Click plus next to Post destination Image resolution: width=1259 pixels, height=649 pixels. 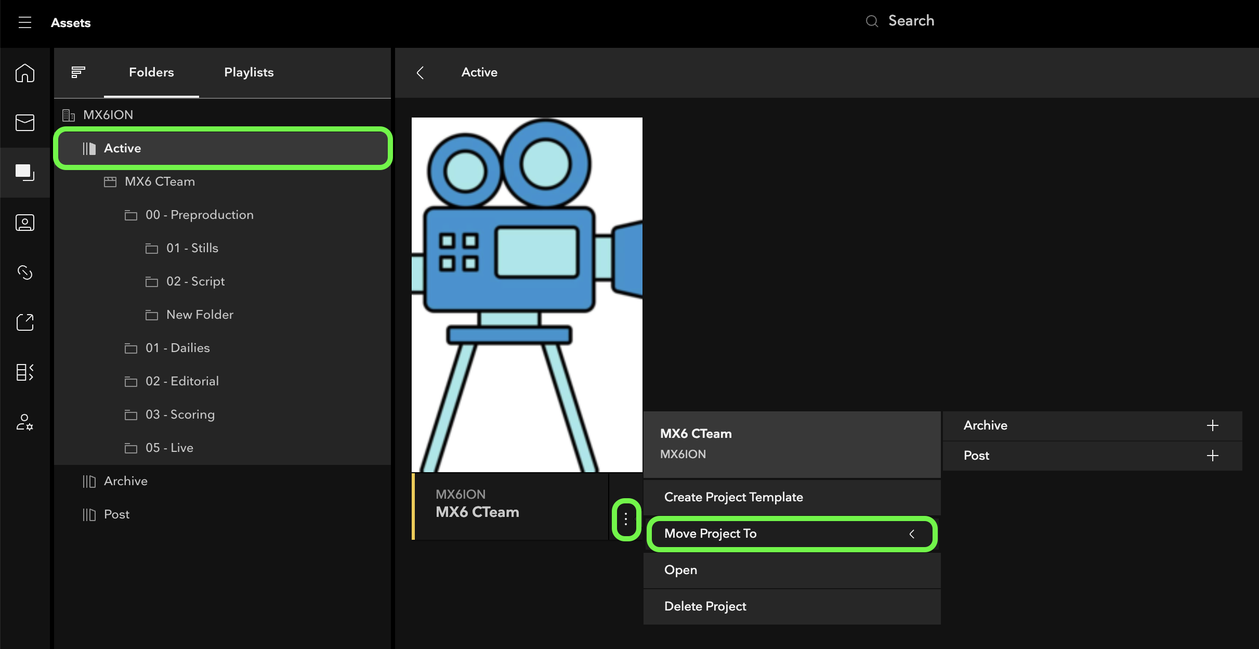coord(1212,456)
